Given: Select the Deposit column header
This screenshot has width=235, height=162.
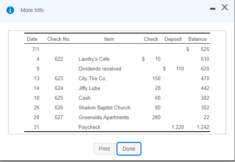Looking at the screenshot, I should (173, 39).
